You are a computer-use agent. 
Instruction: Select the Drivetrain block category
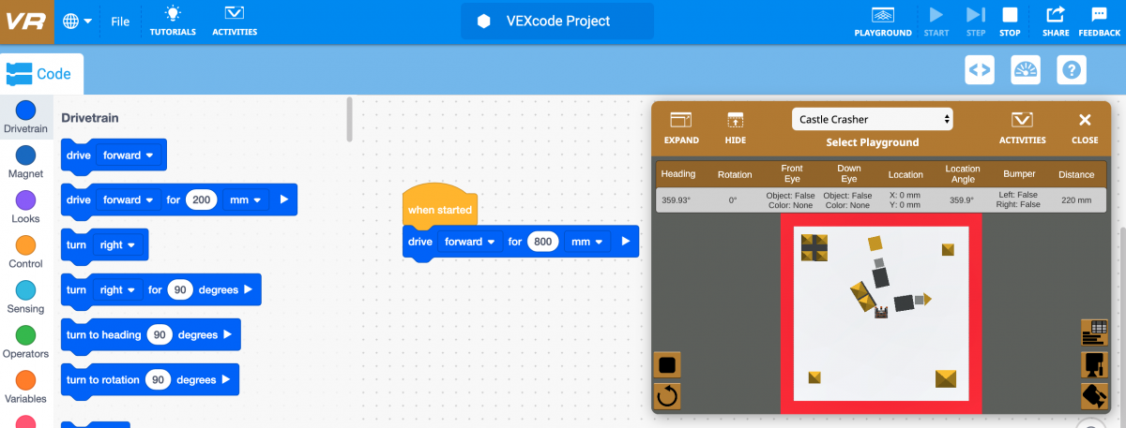[x=26, y=117]
